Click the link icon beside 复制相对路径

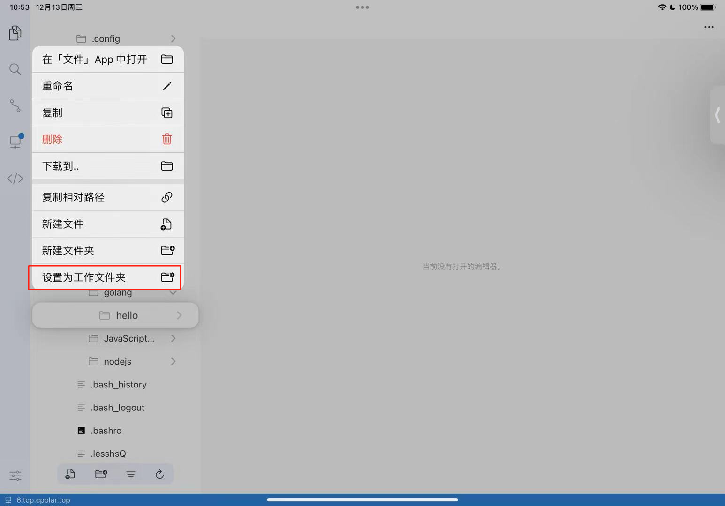167,197
